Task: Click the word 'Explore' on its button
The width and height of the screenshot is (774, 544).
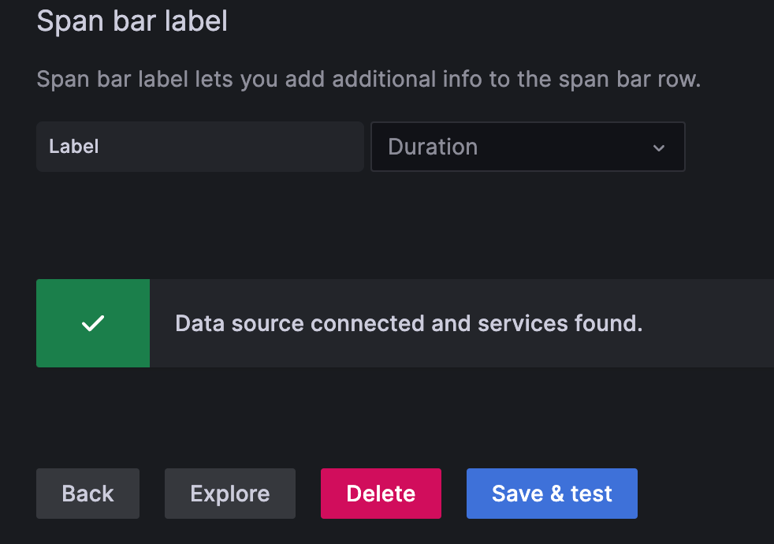Action: coord(230,494)
